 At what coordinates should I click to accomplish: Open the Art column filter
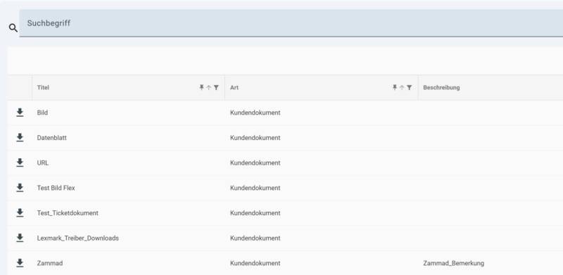pos(410,87)
